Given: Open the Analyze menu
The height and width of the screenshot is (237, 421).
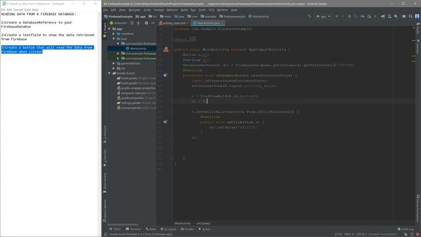Looking at the screenshot, I should pos(159,10).
